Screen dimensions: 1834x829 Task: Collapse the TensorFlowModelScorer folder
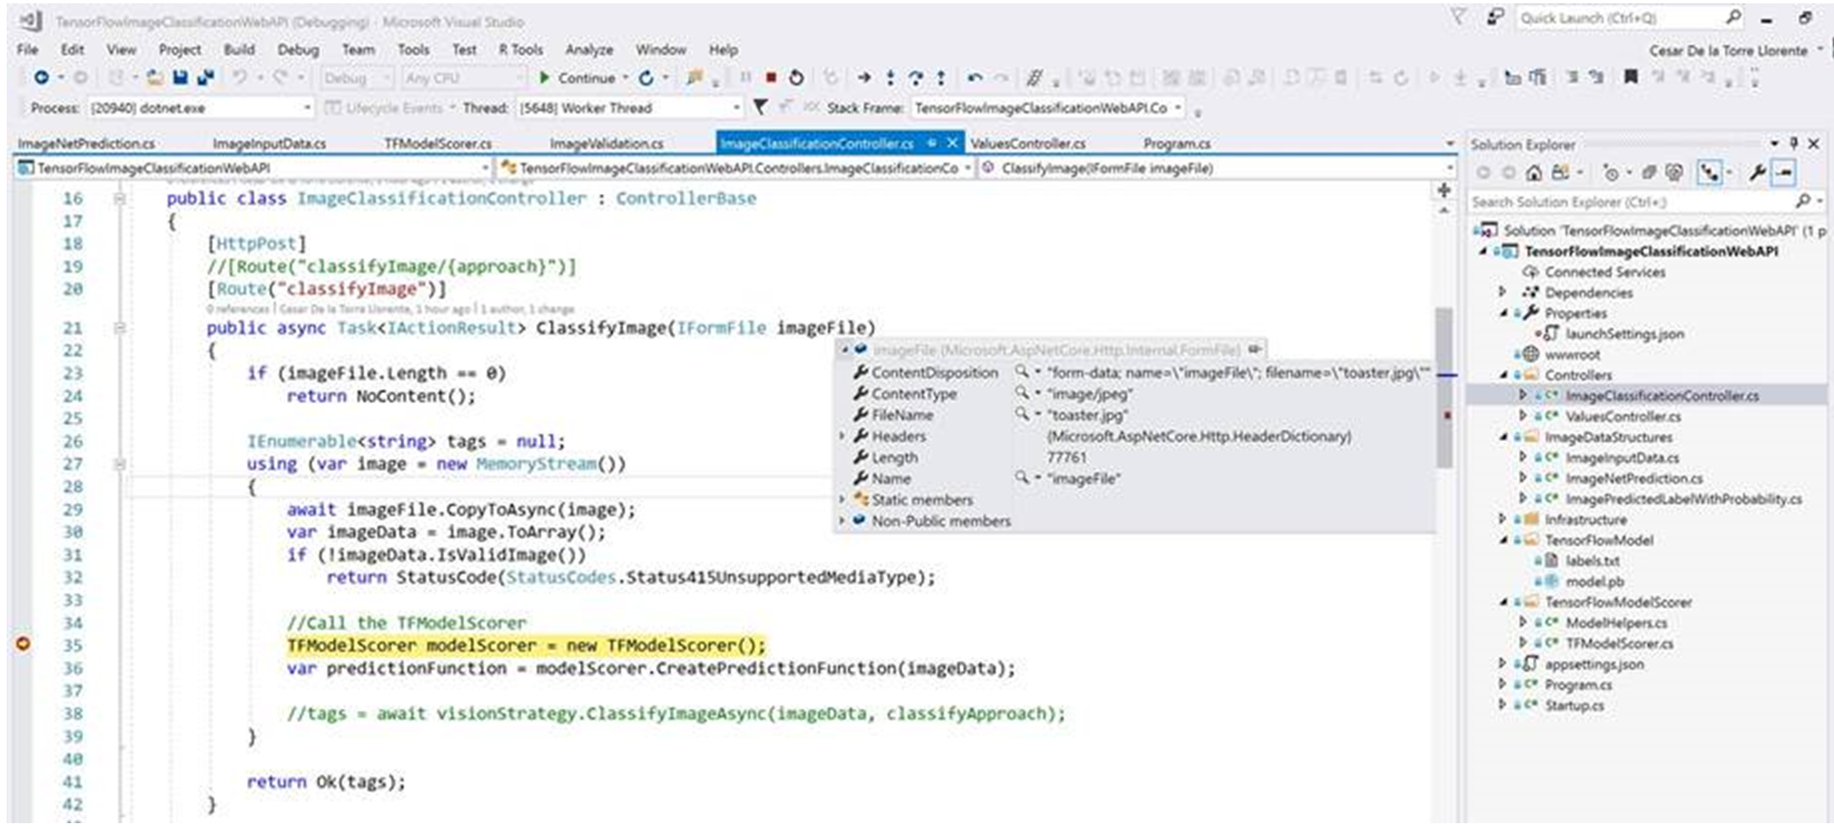pyautogui.click(x=1503, y=602)
